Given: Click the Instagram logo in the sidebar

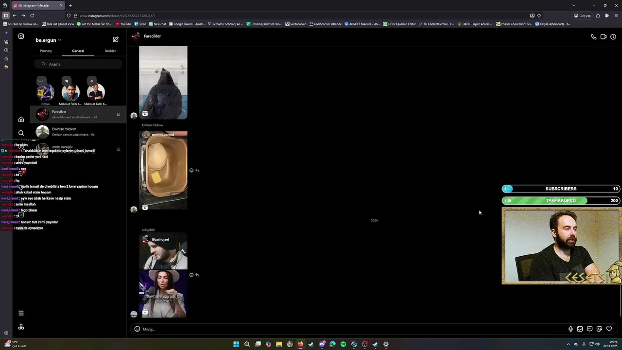Looking at the screenshot, I should (21, 36).
